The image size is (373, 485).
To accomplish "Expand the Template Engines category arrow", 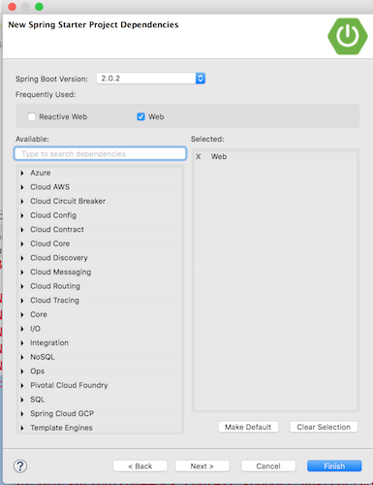I will click(x=22, y=428).
